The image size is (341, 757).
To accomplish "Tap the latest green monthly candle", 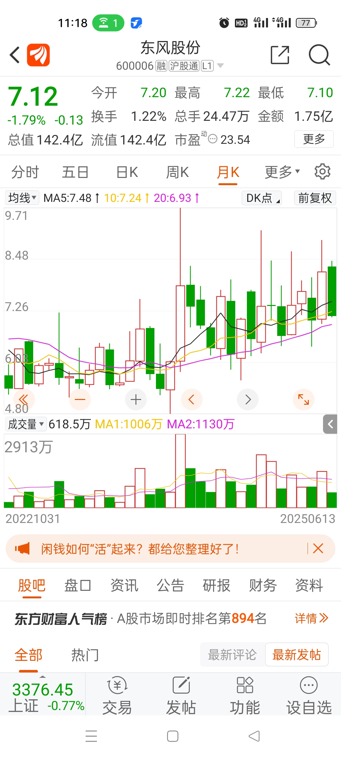I will [x=332, y=291].
